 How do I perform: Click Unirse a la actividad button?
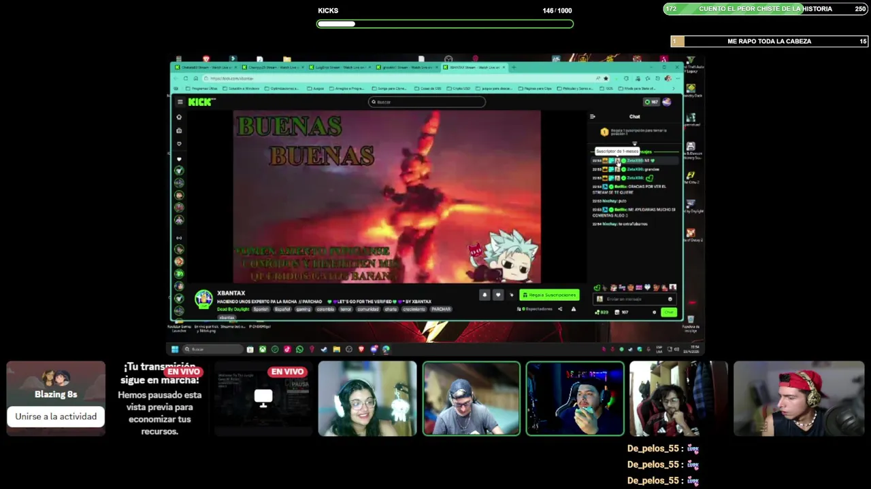(x=56, y=416)
